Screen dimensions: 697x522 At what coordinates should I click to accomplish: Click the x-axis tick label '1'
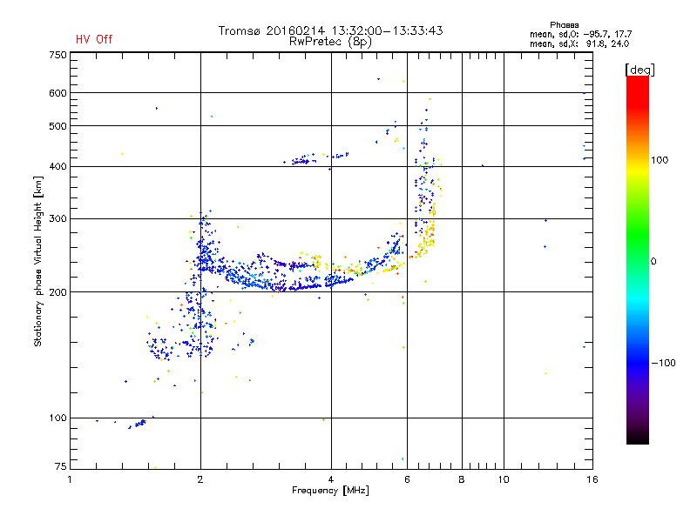tap(70, 479)
